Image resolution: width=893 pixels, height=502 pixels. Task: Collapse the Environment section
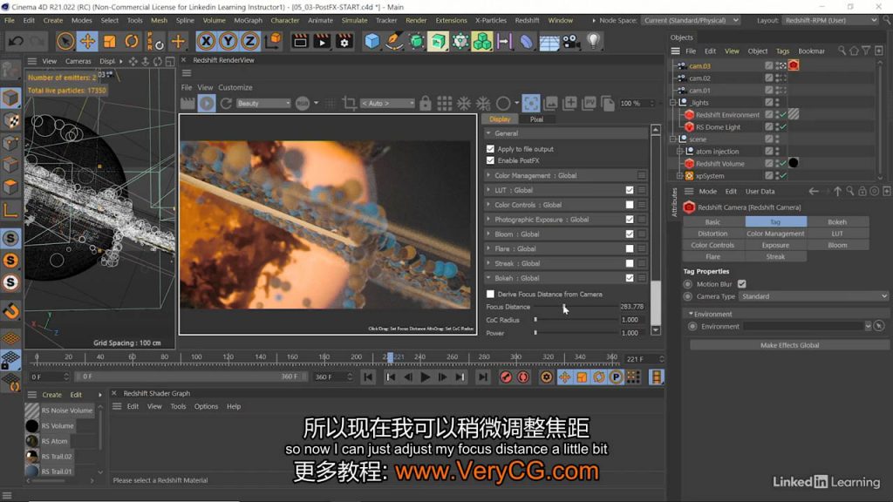coord(691,314)
